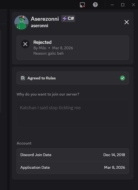Click Aserezonni's green avatar picture
Screen dimensions: 138x190
tap(22, 22)
